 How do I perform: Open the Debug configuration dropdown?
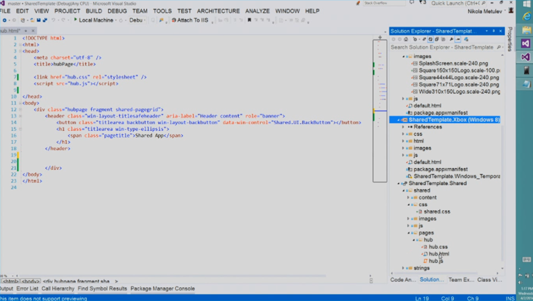pyautogui.click(x=145, y=20)
